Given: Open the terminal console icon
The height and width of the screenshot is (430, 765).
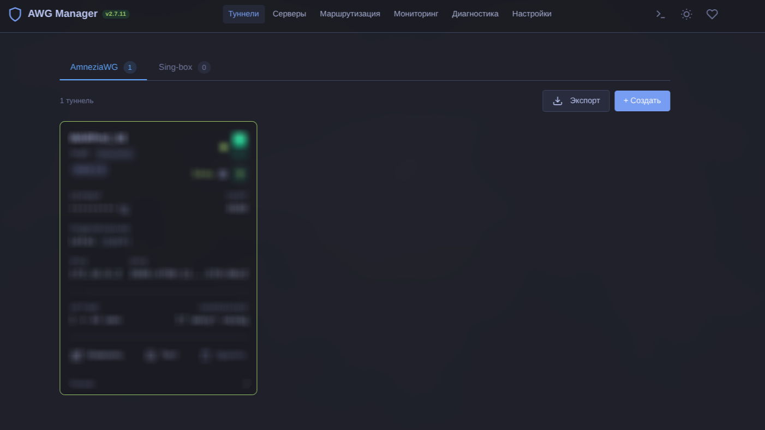Looking at the screenshot, I should 661,14.
